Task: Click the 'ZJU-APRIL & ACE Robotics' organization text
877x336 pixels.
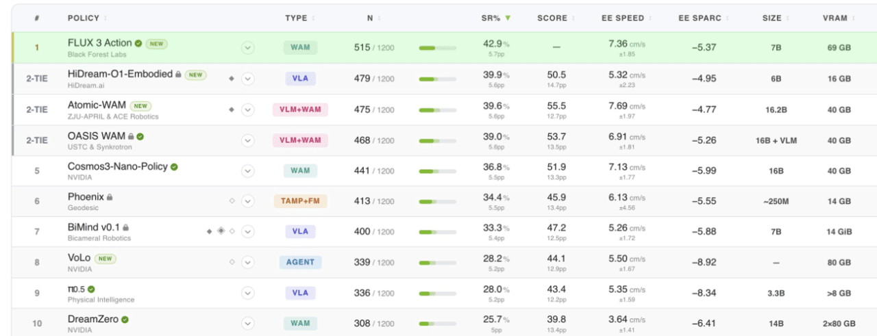Action: coord(113,116)
